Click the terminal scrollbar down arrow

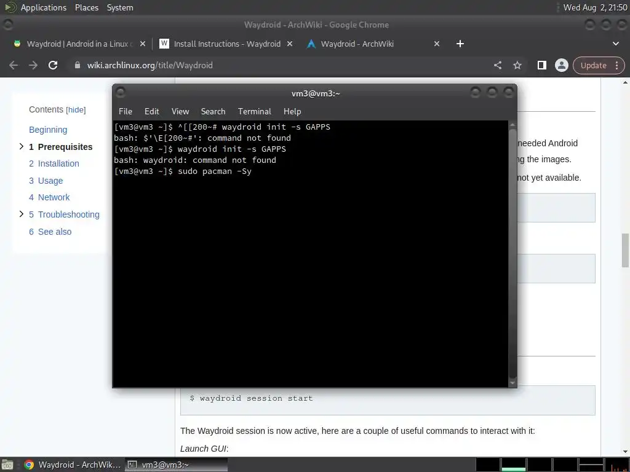point(512,383)
